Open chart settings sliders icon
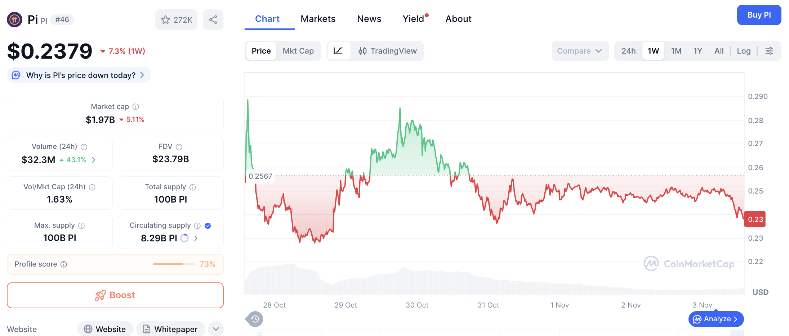 770,51
